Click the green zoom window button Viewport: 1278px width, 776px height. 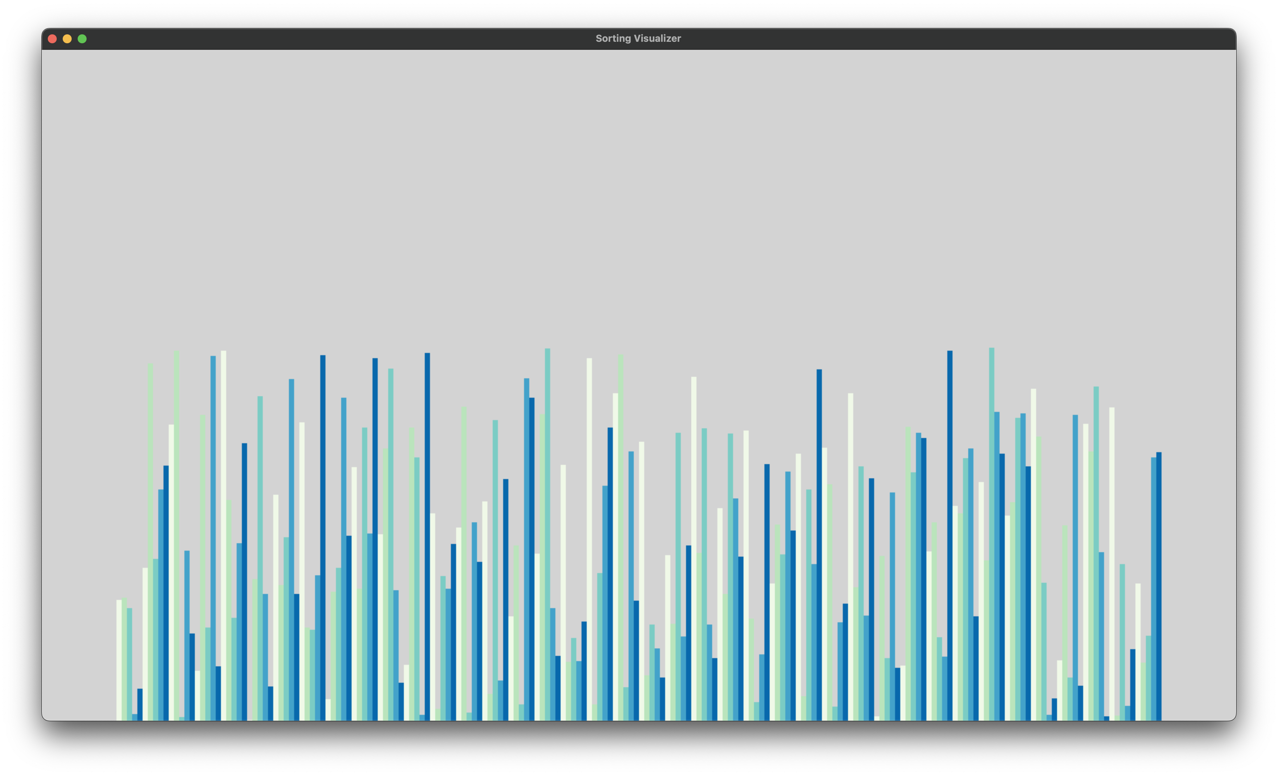(x=82, y=39)
